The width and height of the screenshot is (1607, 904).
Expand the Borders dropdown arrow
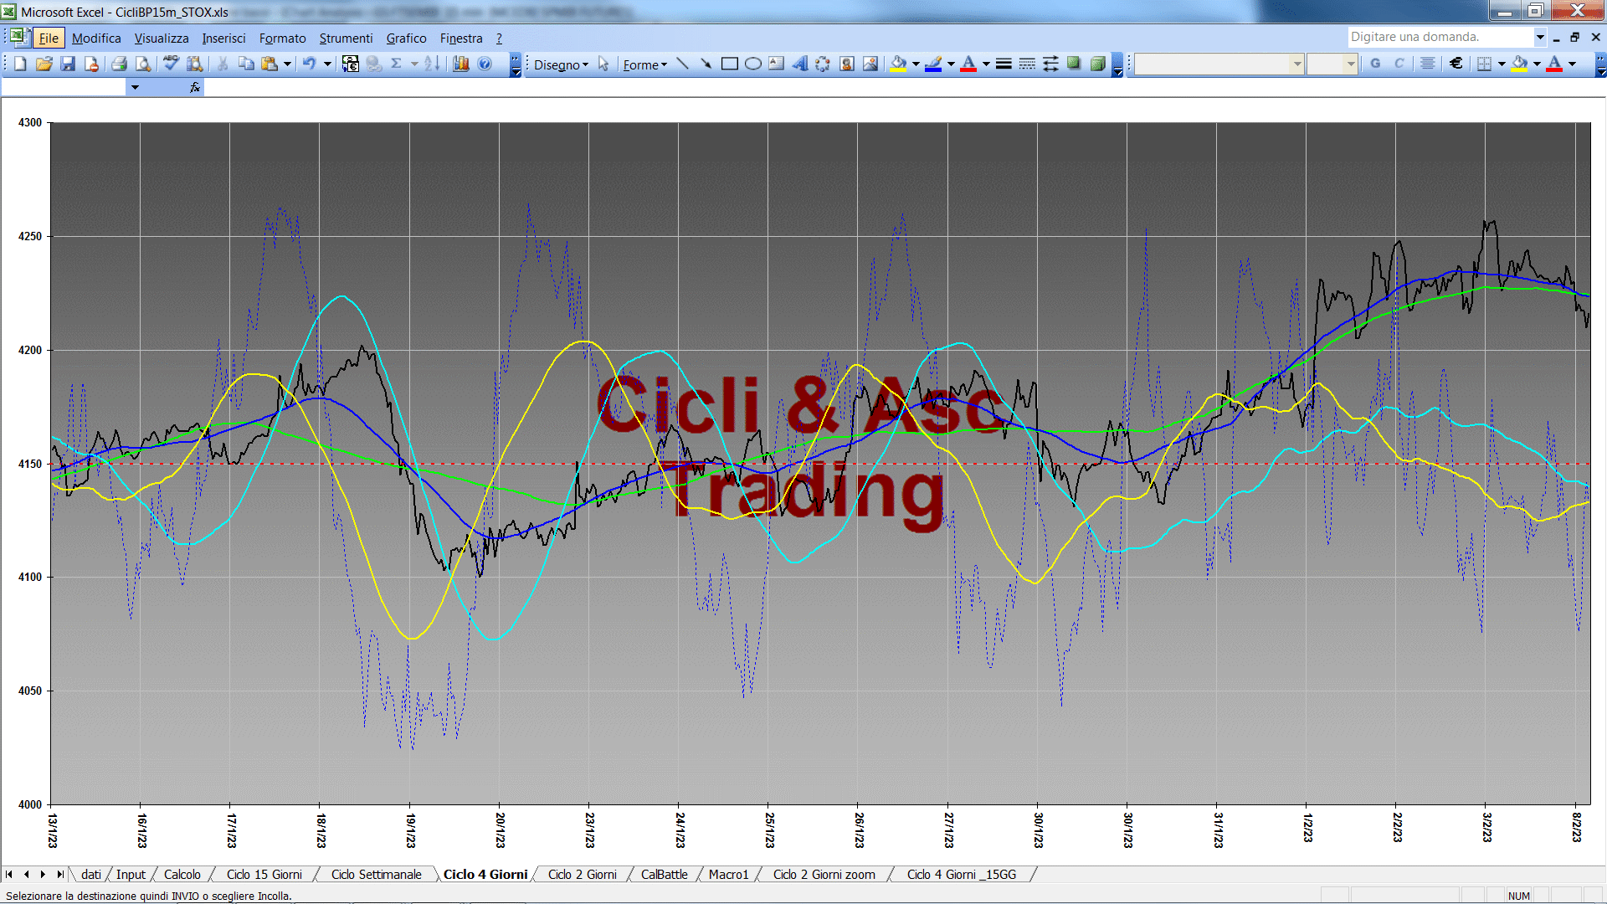pos(1502,64)
